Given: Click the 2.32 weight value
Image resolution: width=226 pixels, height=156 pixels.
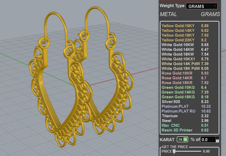Looking at the screenshot, I should click(x=205, y=116).
